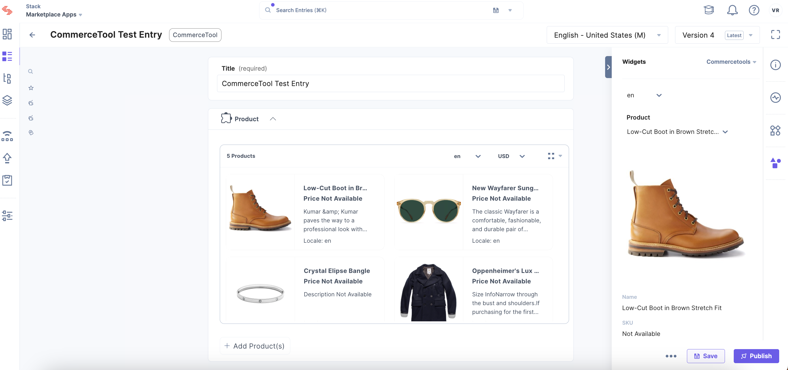Click the Contentstack logo icon
The width and height of the screenshot is (788, 370).
(7, 10)
